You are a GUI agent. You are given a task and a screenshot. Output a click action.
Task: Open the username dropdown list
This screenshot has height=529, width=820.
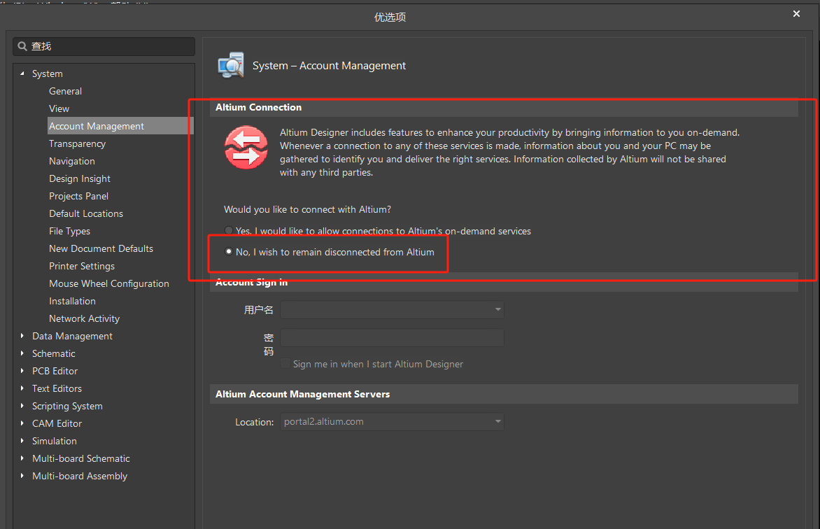497,309
